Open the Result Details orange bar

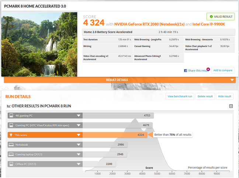[120, 80]
